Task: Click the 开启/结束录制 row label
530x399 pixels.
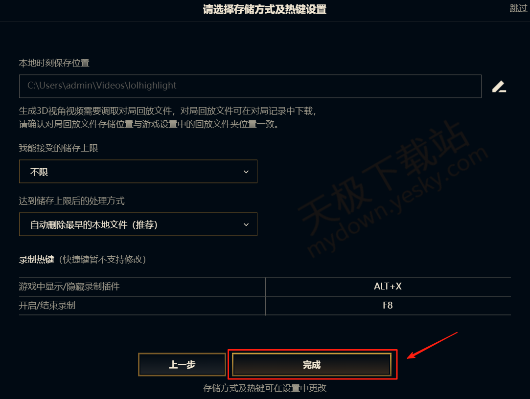Action: [x=47, y=306]
